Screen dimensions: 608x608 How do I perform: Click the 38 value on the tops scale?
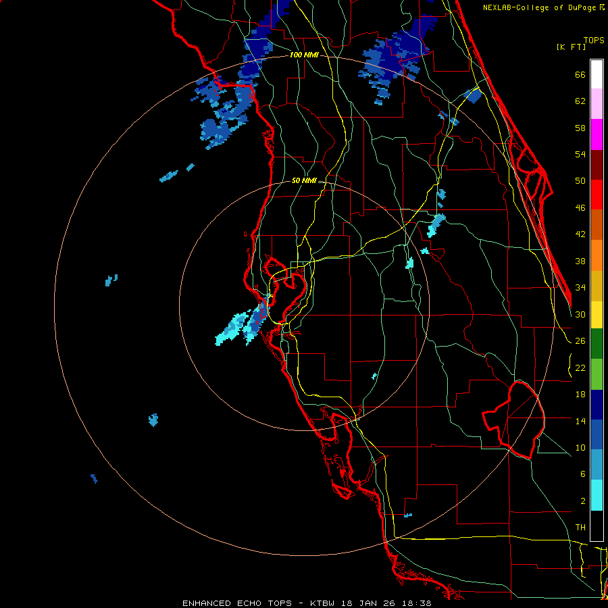point(580,261)
